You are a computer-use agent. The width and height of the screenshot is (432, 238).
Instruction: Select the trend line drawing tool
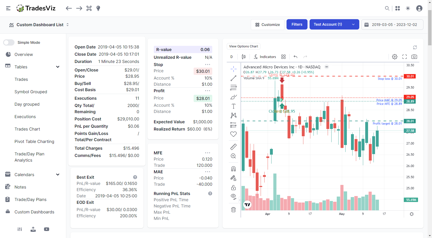tap(233, 78)
